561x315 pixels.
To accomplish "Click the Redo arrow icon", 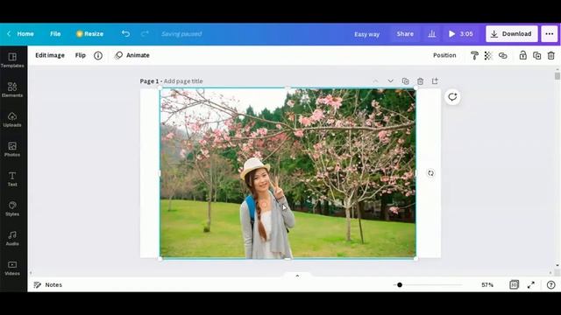I will pos(145,33).
